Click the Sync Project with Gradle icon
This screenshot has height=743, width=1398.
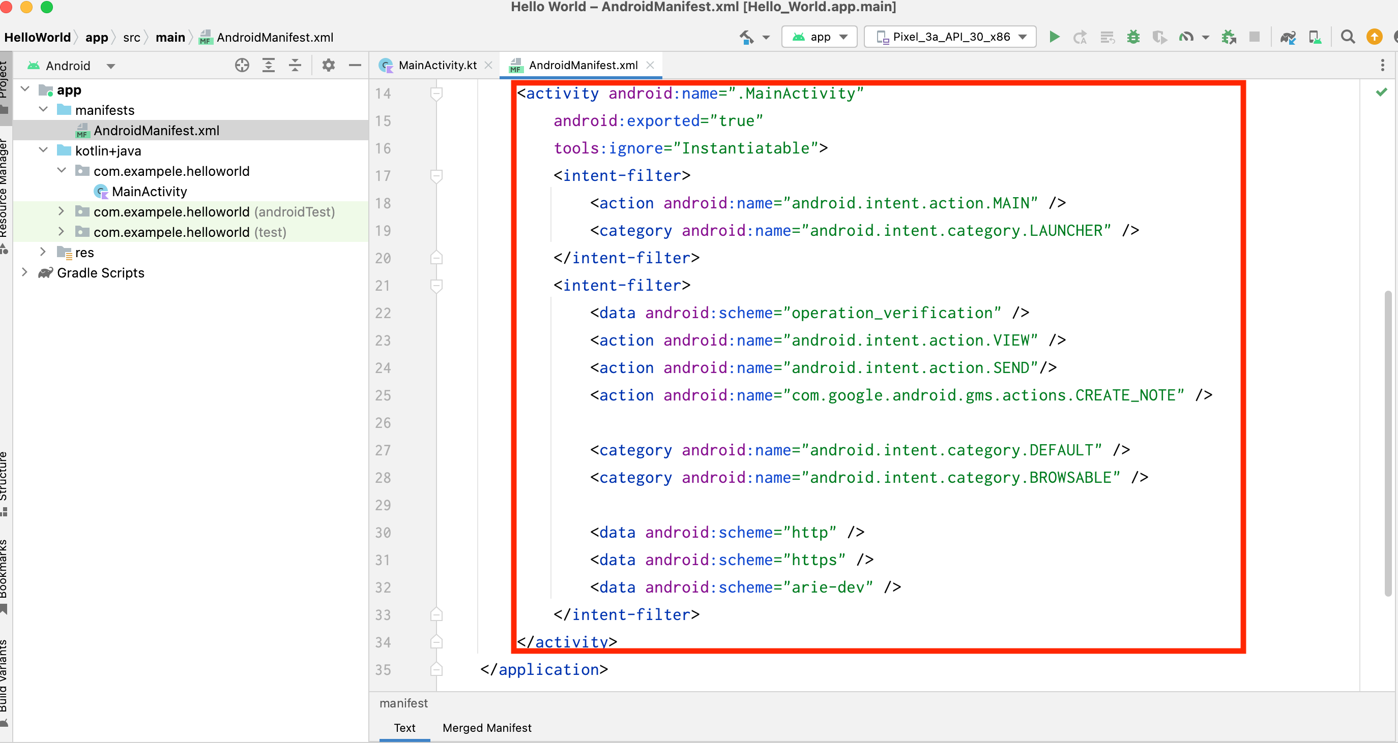point(1288,37)
